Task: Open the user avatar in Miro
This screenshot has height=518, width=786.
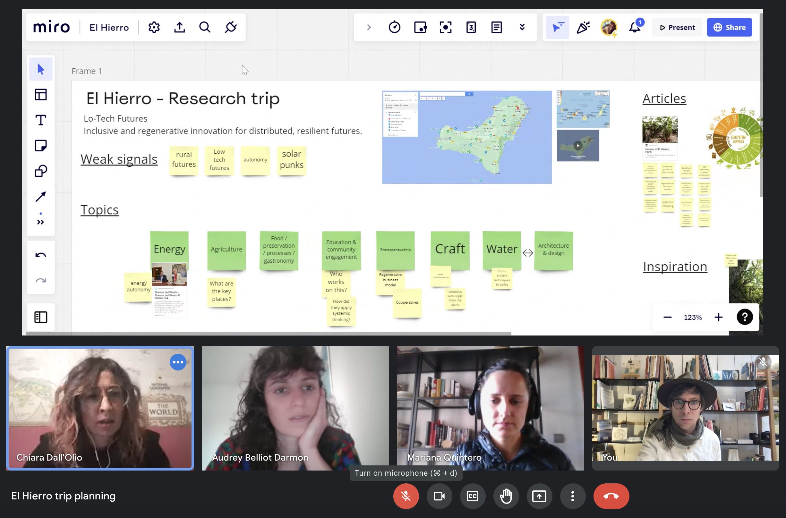Action: 609,27
